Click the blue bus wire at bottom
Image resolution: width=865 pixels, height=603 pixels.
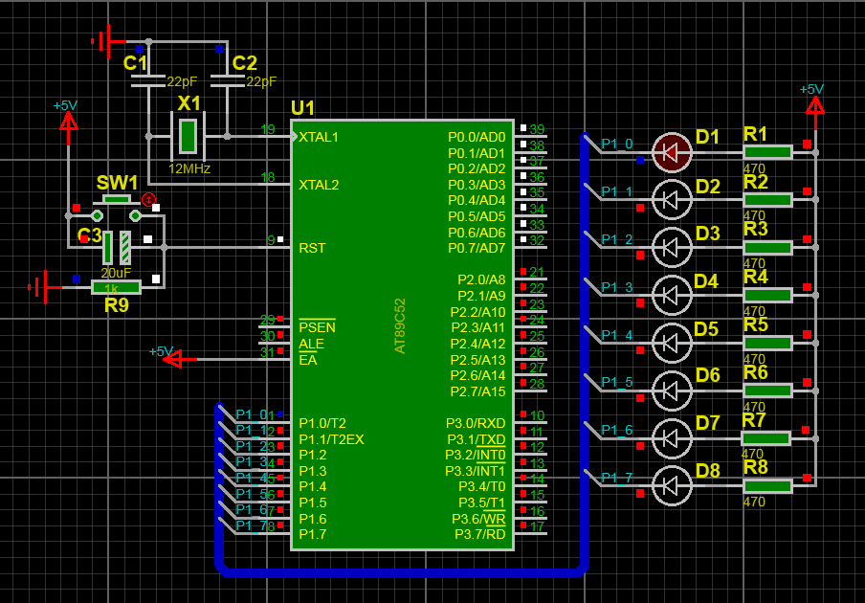[x=403, y=572]
